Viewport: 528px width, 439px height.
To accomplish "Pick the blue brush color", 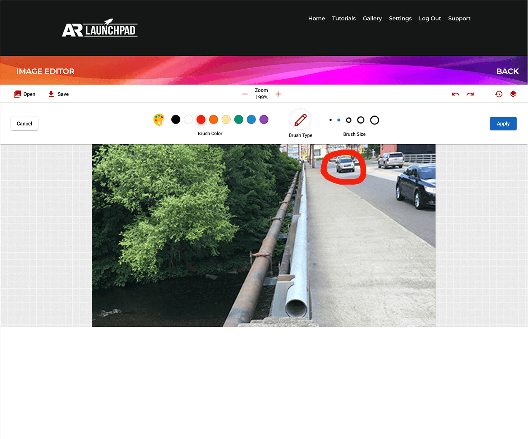I will [x=251, y=120].
